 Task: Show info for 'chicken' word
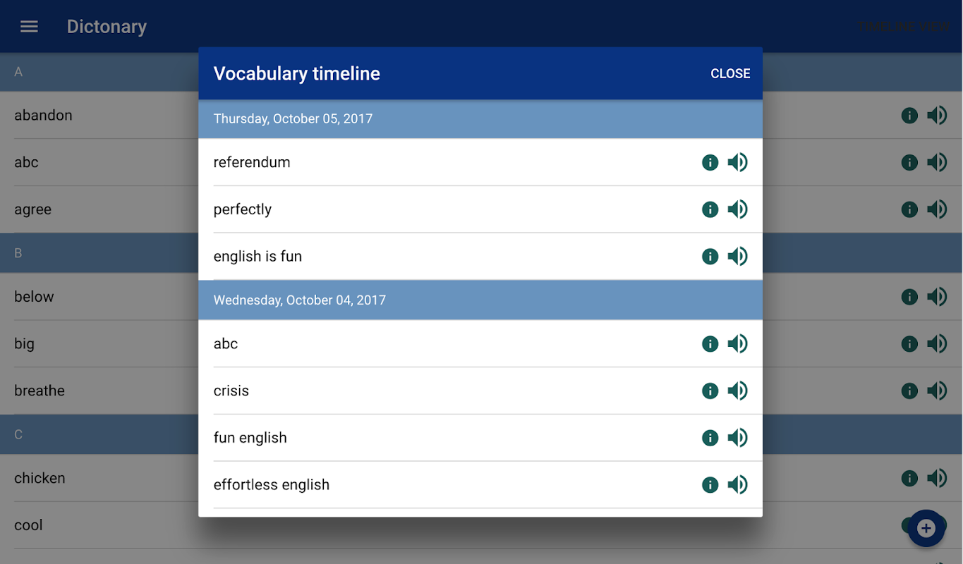pos(909,478)
